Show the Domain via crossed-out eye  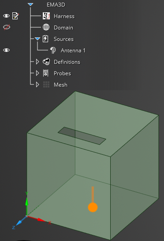[x=7, y=27]
